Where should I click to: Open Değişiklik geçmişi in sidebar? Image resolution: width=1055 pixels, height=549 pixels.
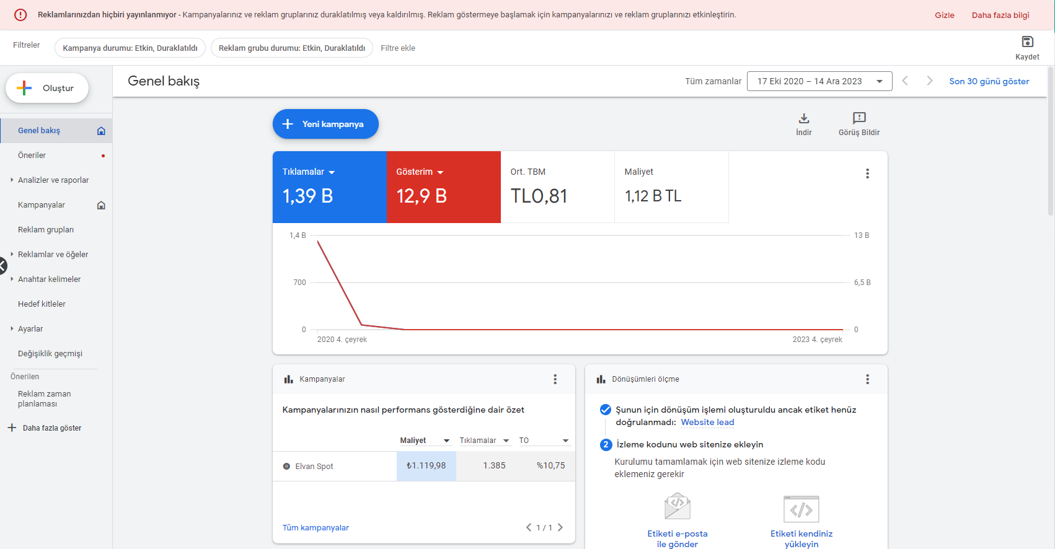coord(56,354)
